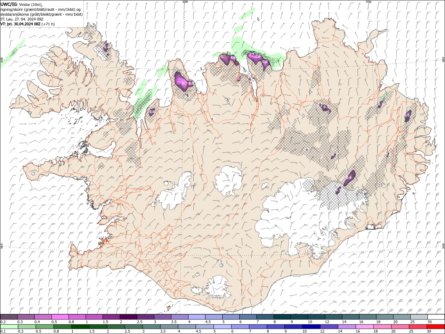Pick the rain legend swatch labeled 3
This screenshot has height=334, width=445.
(151, 327)
